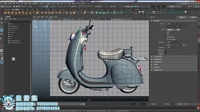Create a polygon cube from the shelf
This screenshot has height=112, width=200.
(9, 13)
